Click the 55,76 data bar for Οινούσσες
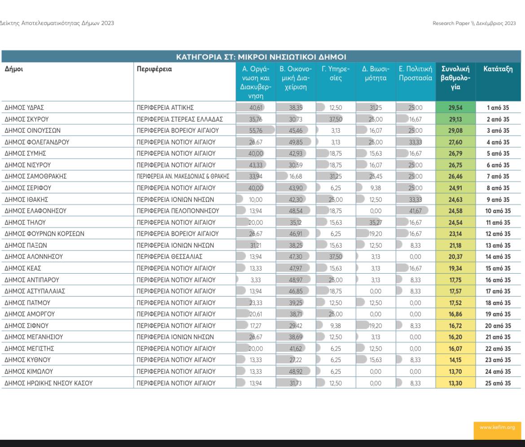Image resolution: width=525 pixels, height=447 pixels. click(x=256, y=131)
